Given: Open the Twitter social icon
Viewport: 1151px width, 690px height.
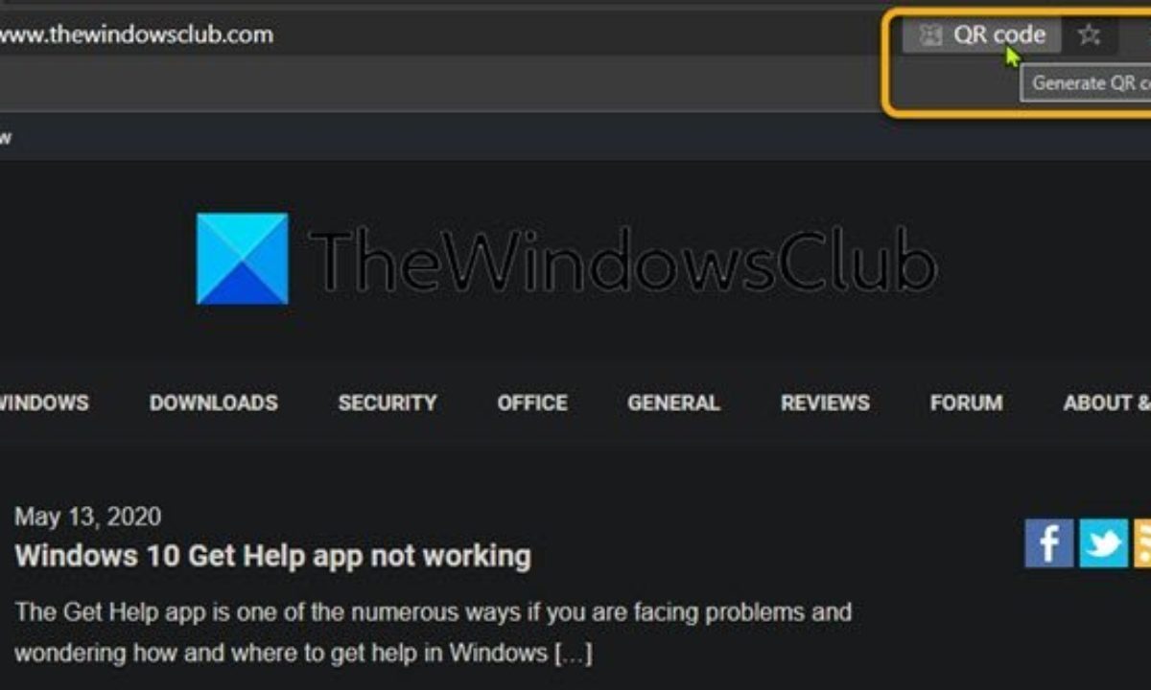Looking at the screenshot, I should coord(1104,543).
